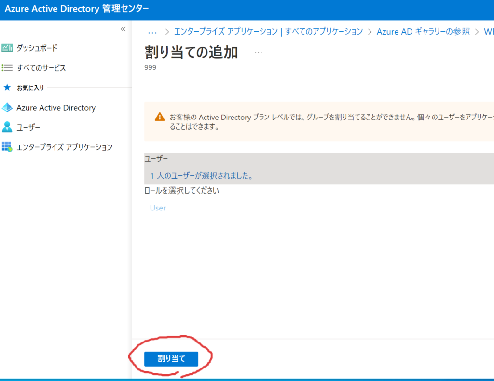Navigate to エンタープライズ アプリケーション | すべてのアプリケーション breadcrumb

tap(268, 31)
